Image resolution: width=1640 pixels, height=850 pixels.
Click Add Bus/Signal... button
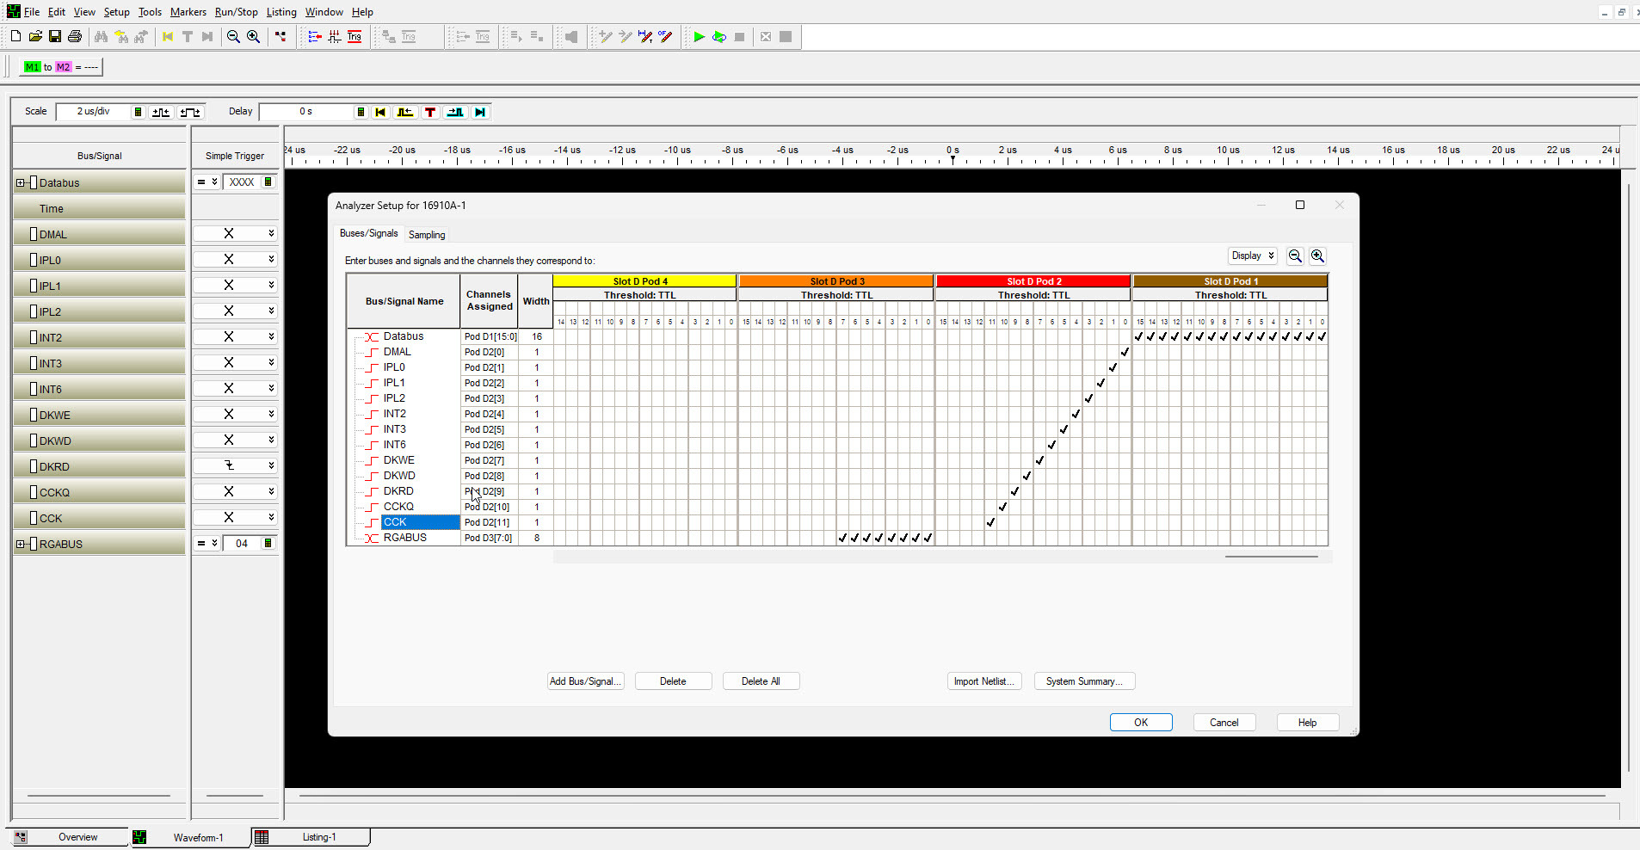pyautogui.click(x=585, y=681)
